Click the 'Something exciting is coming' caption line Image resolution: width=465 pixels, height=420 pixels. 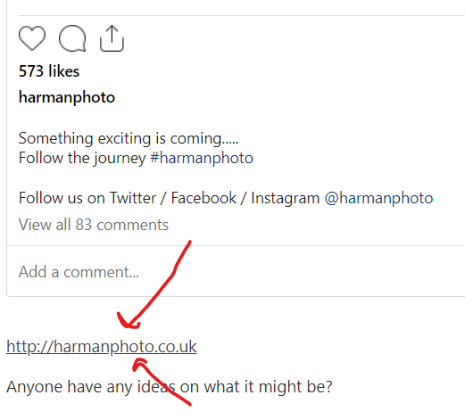(129, 138)
